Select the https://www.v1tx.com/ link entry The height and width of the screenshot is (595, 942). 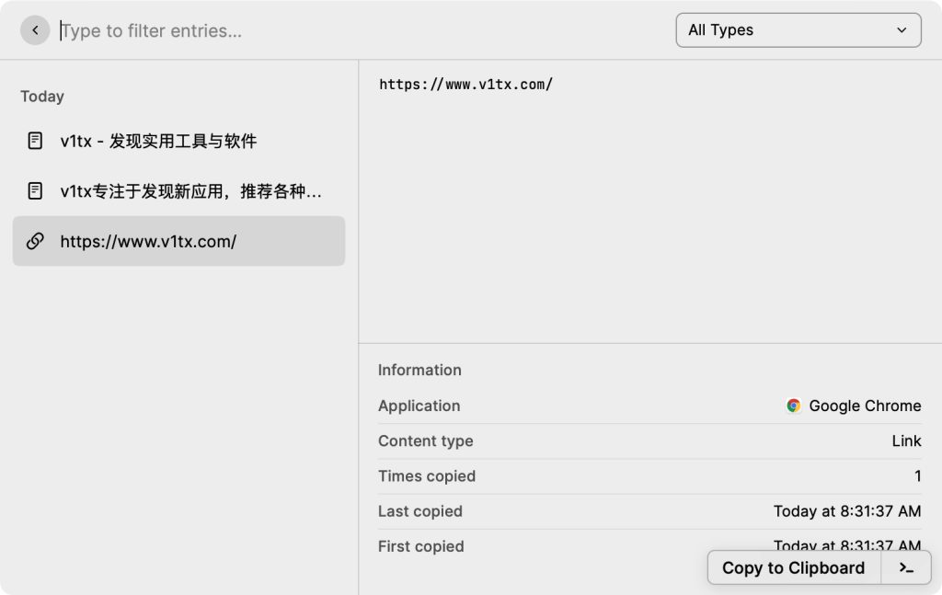tap(178, 241)
